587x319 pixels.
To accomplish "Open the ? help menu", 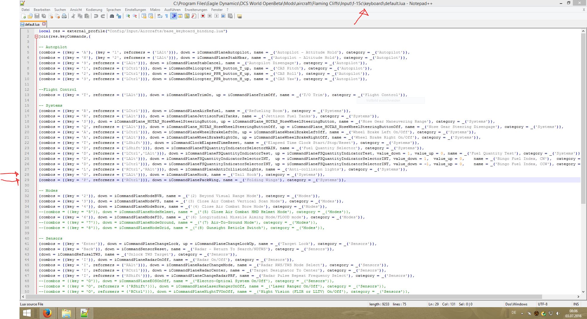I will (227, 10).
